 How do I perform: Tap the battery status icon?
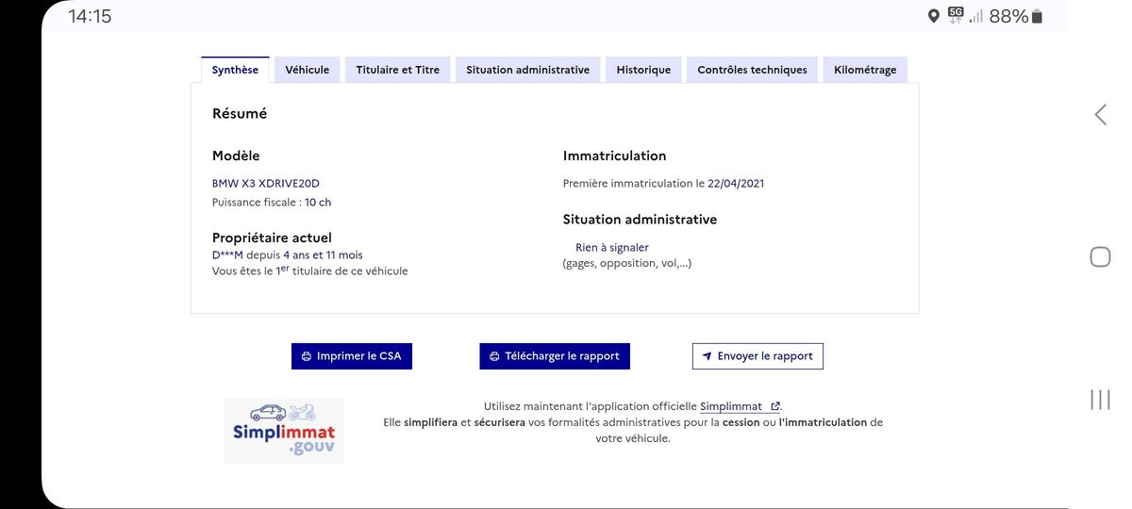[x=1038, y=16]
